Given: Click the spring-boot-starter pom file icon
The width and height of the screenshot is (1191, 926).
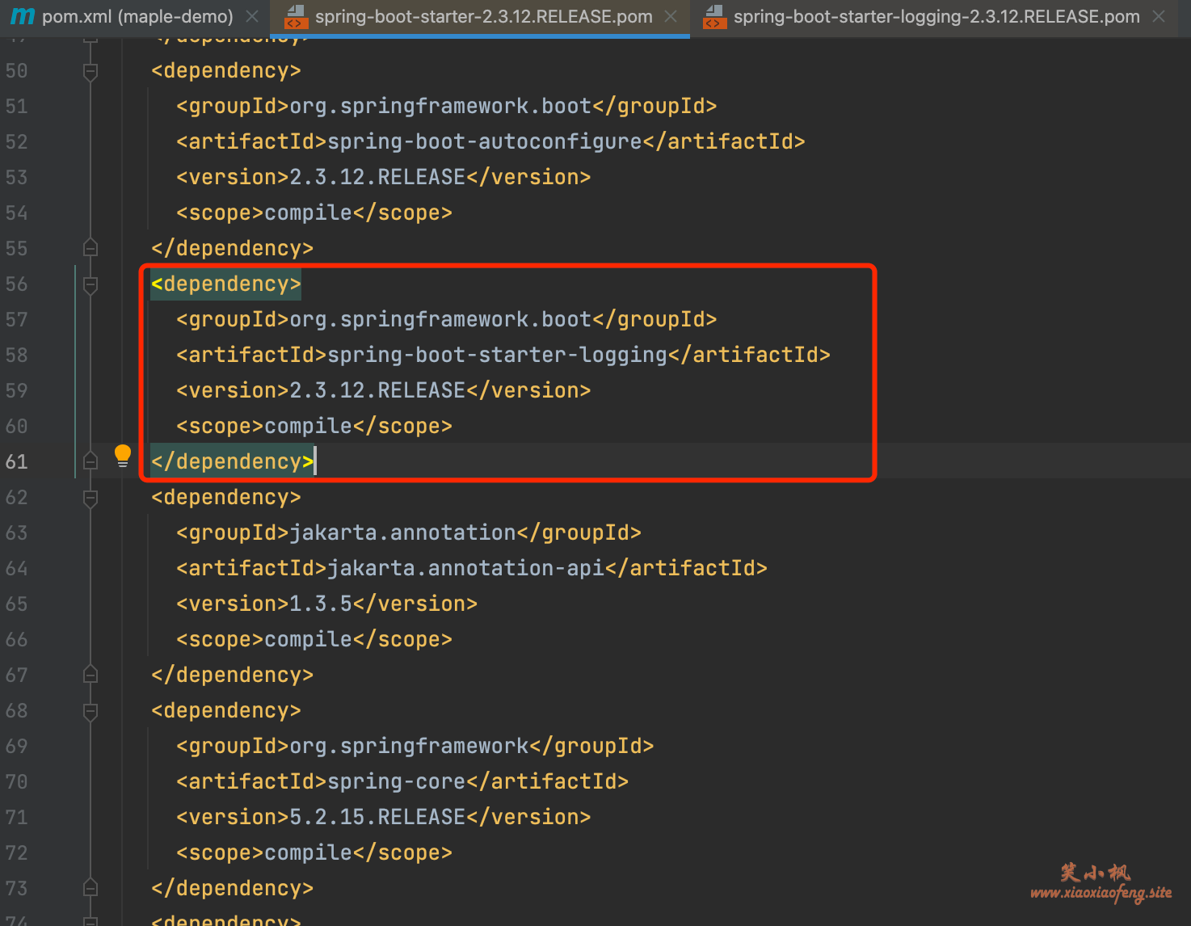Looking at the screenshot, I should click(297, 16).
